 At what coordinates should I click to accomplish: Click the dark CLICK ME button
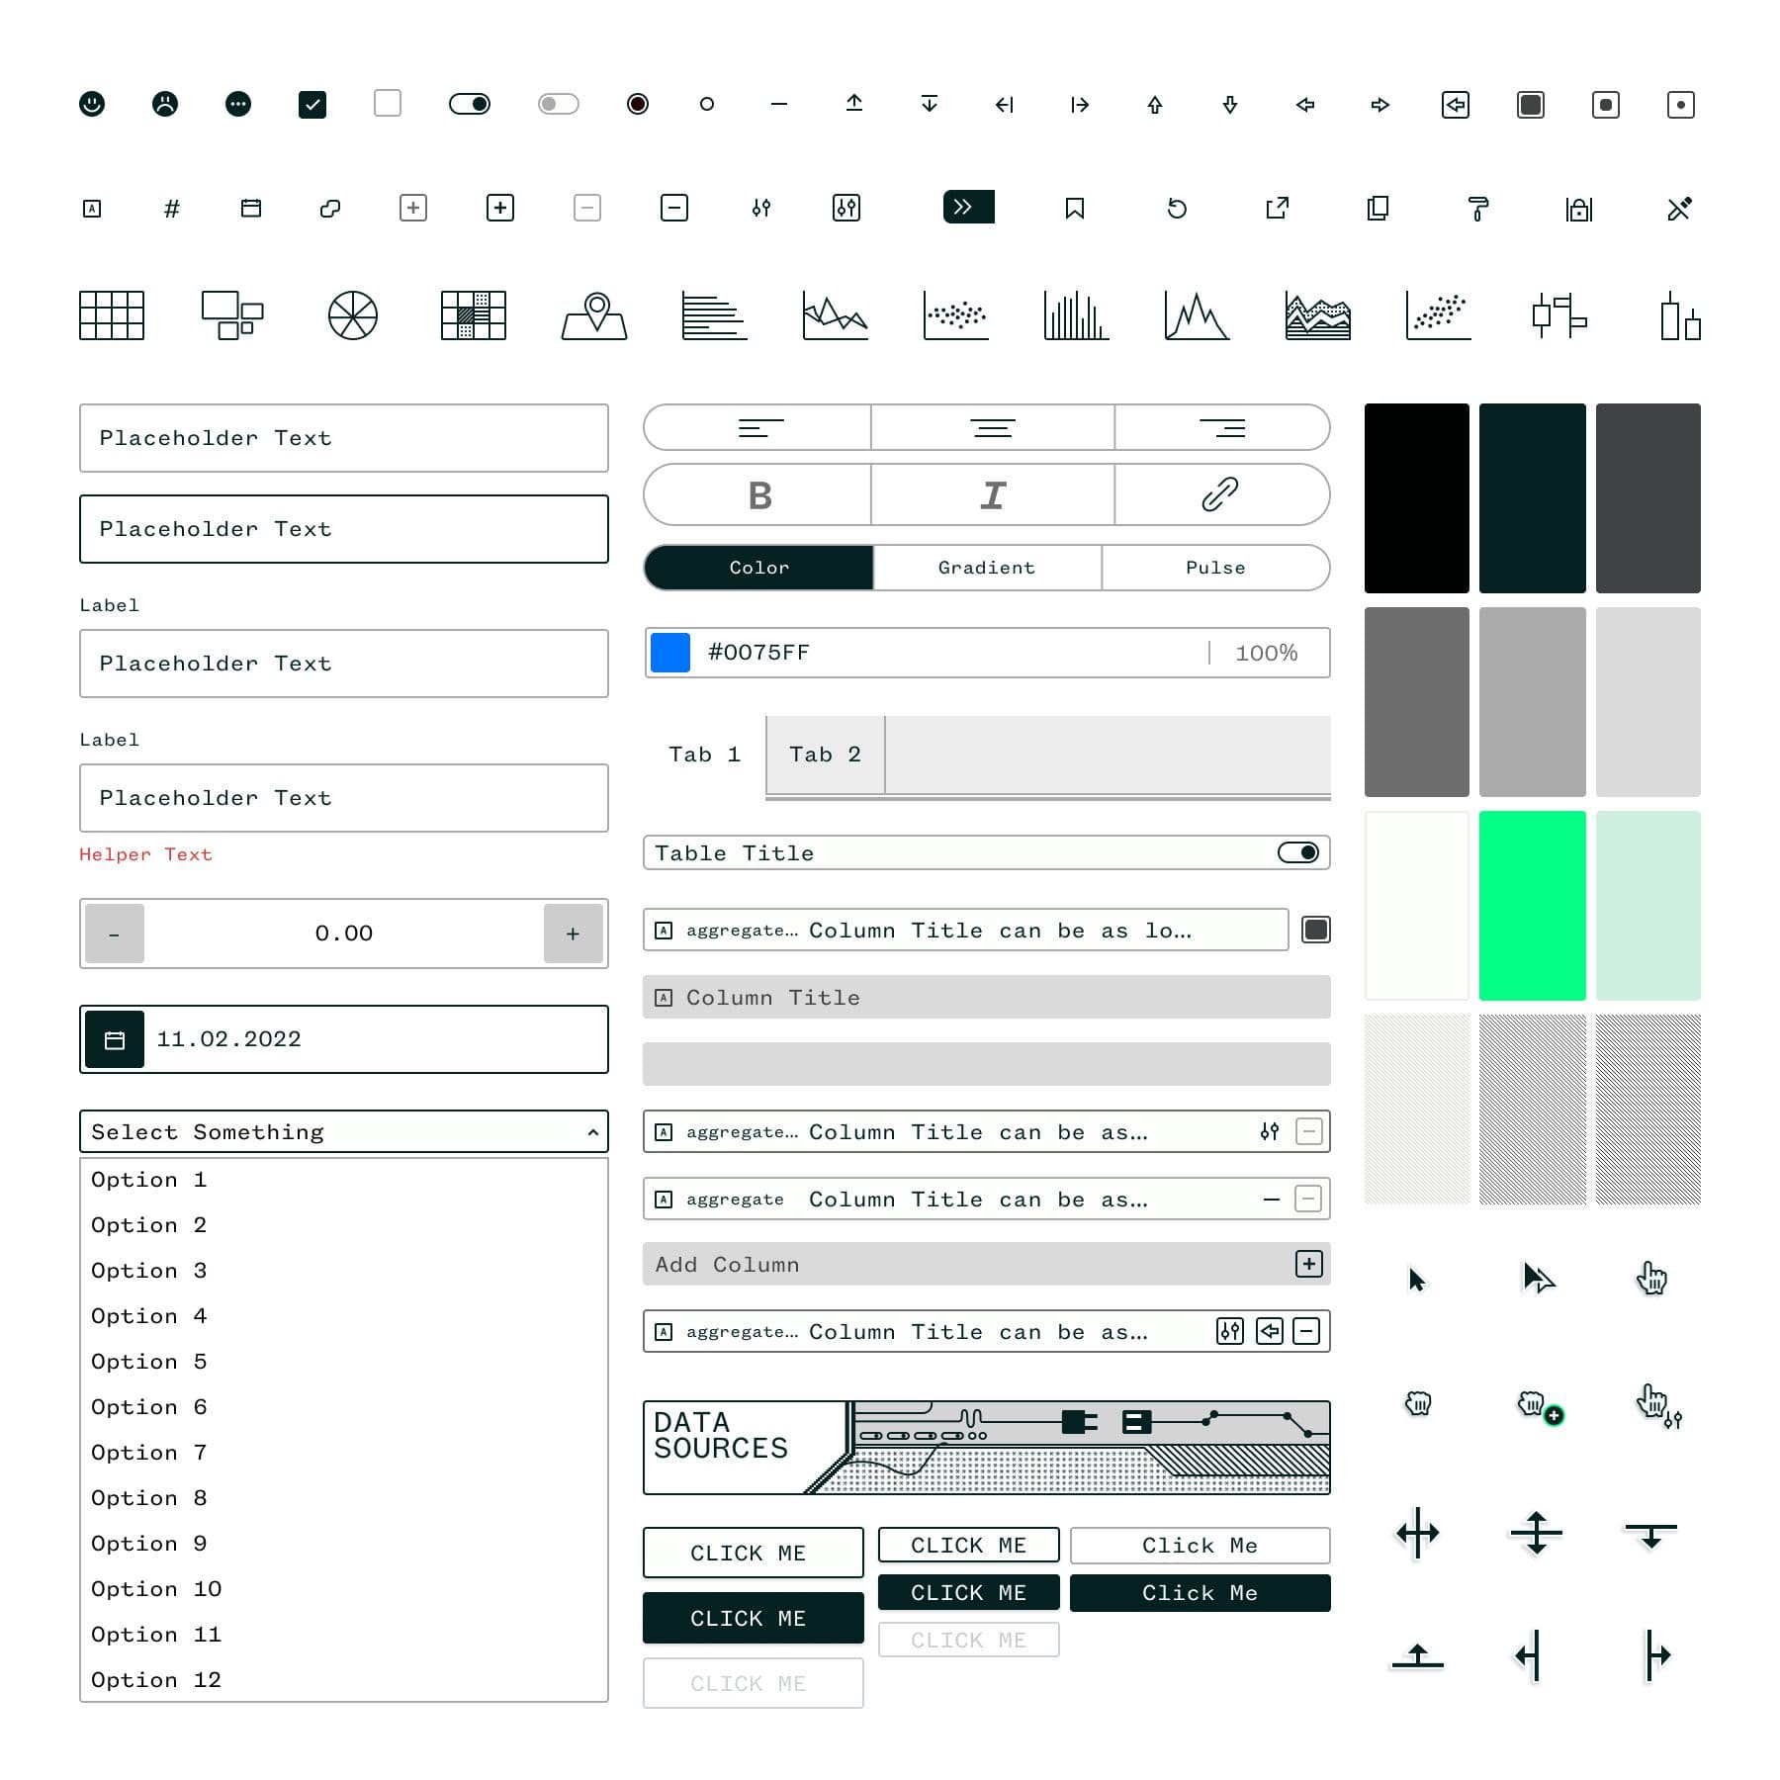point(753,1618)
